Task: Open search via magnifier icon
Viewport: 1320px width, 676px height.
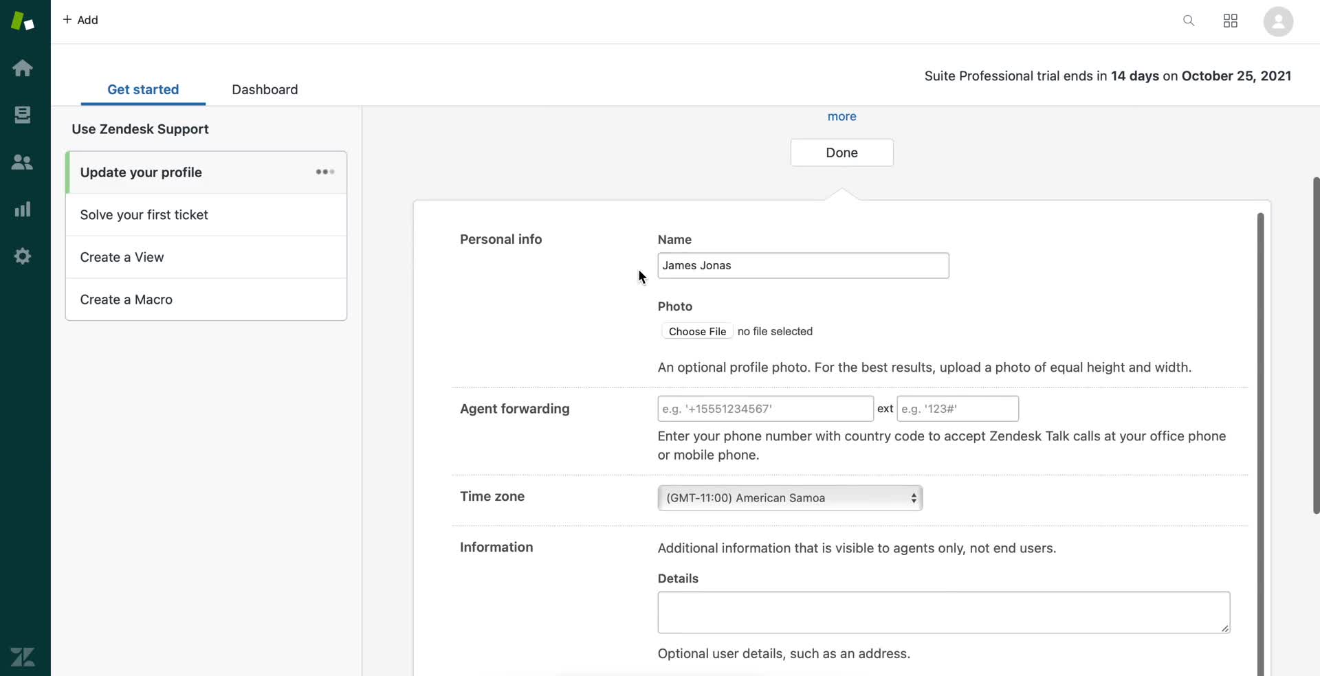Action: tap(1189, 21)
